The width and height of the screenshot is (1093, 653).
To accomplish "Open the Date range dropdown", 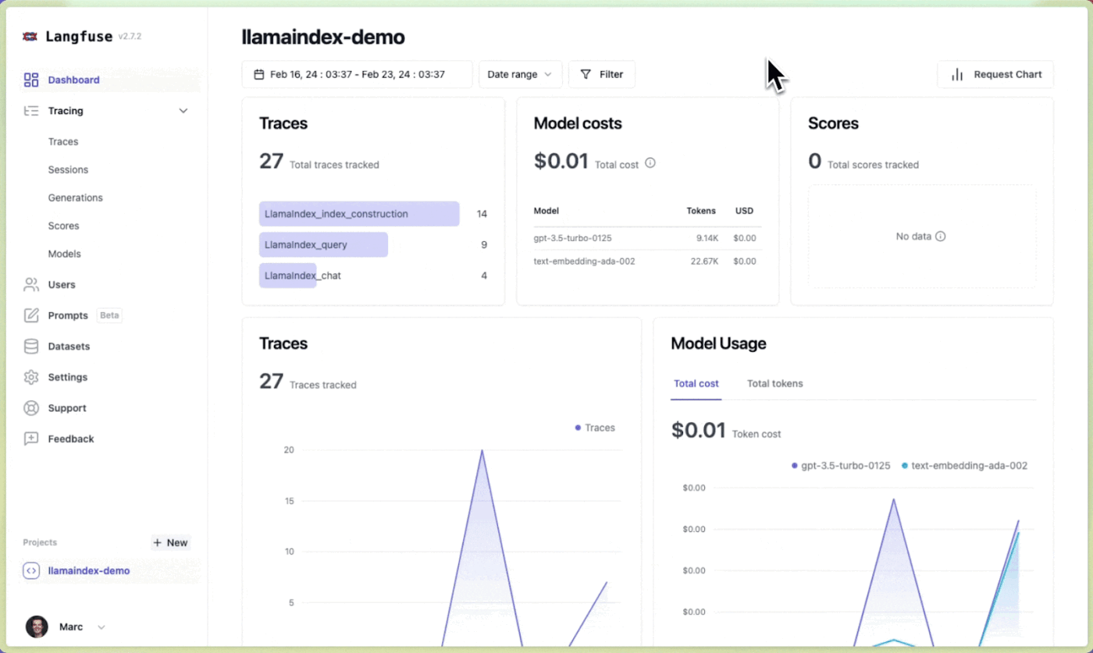I will tap(520, 74).
